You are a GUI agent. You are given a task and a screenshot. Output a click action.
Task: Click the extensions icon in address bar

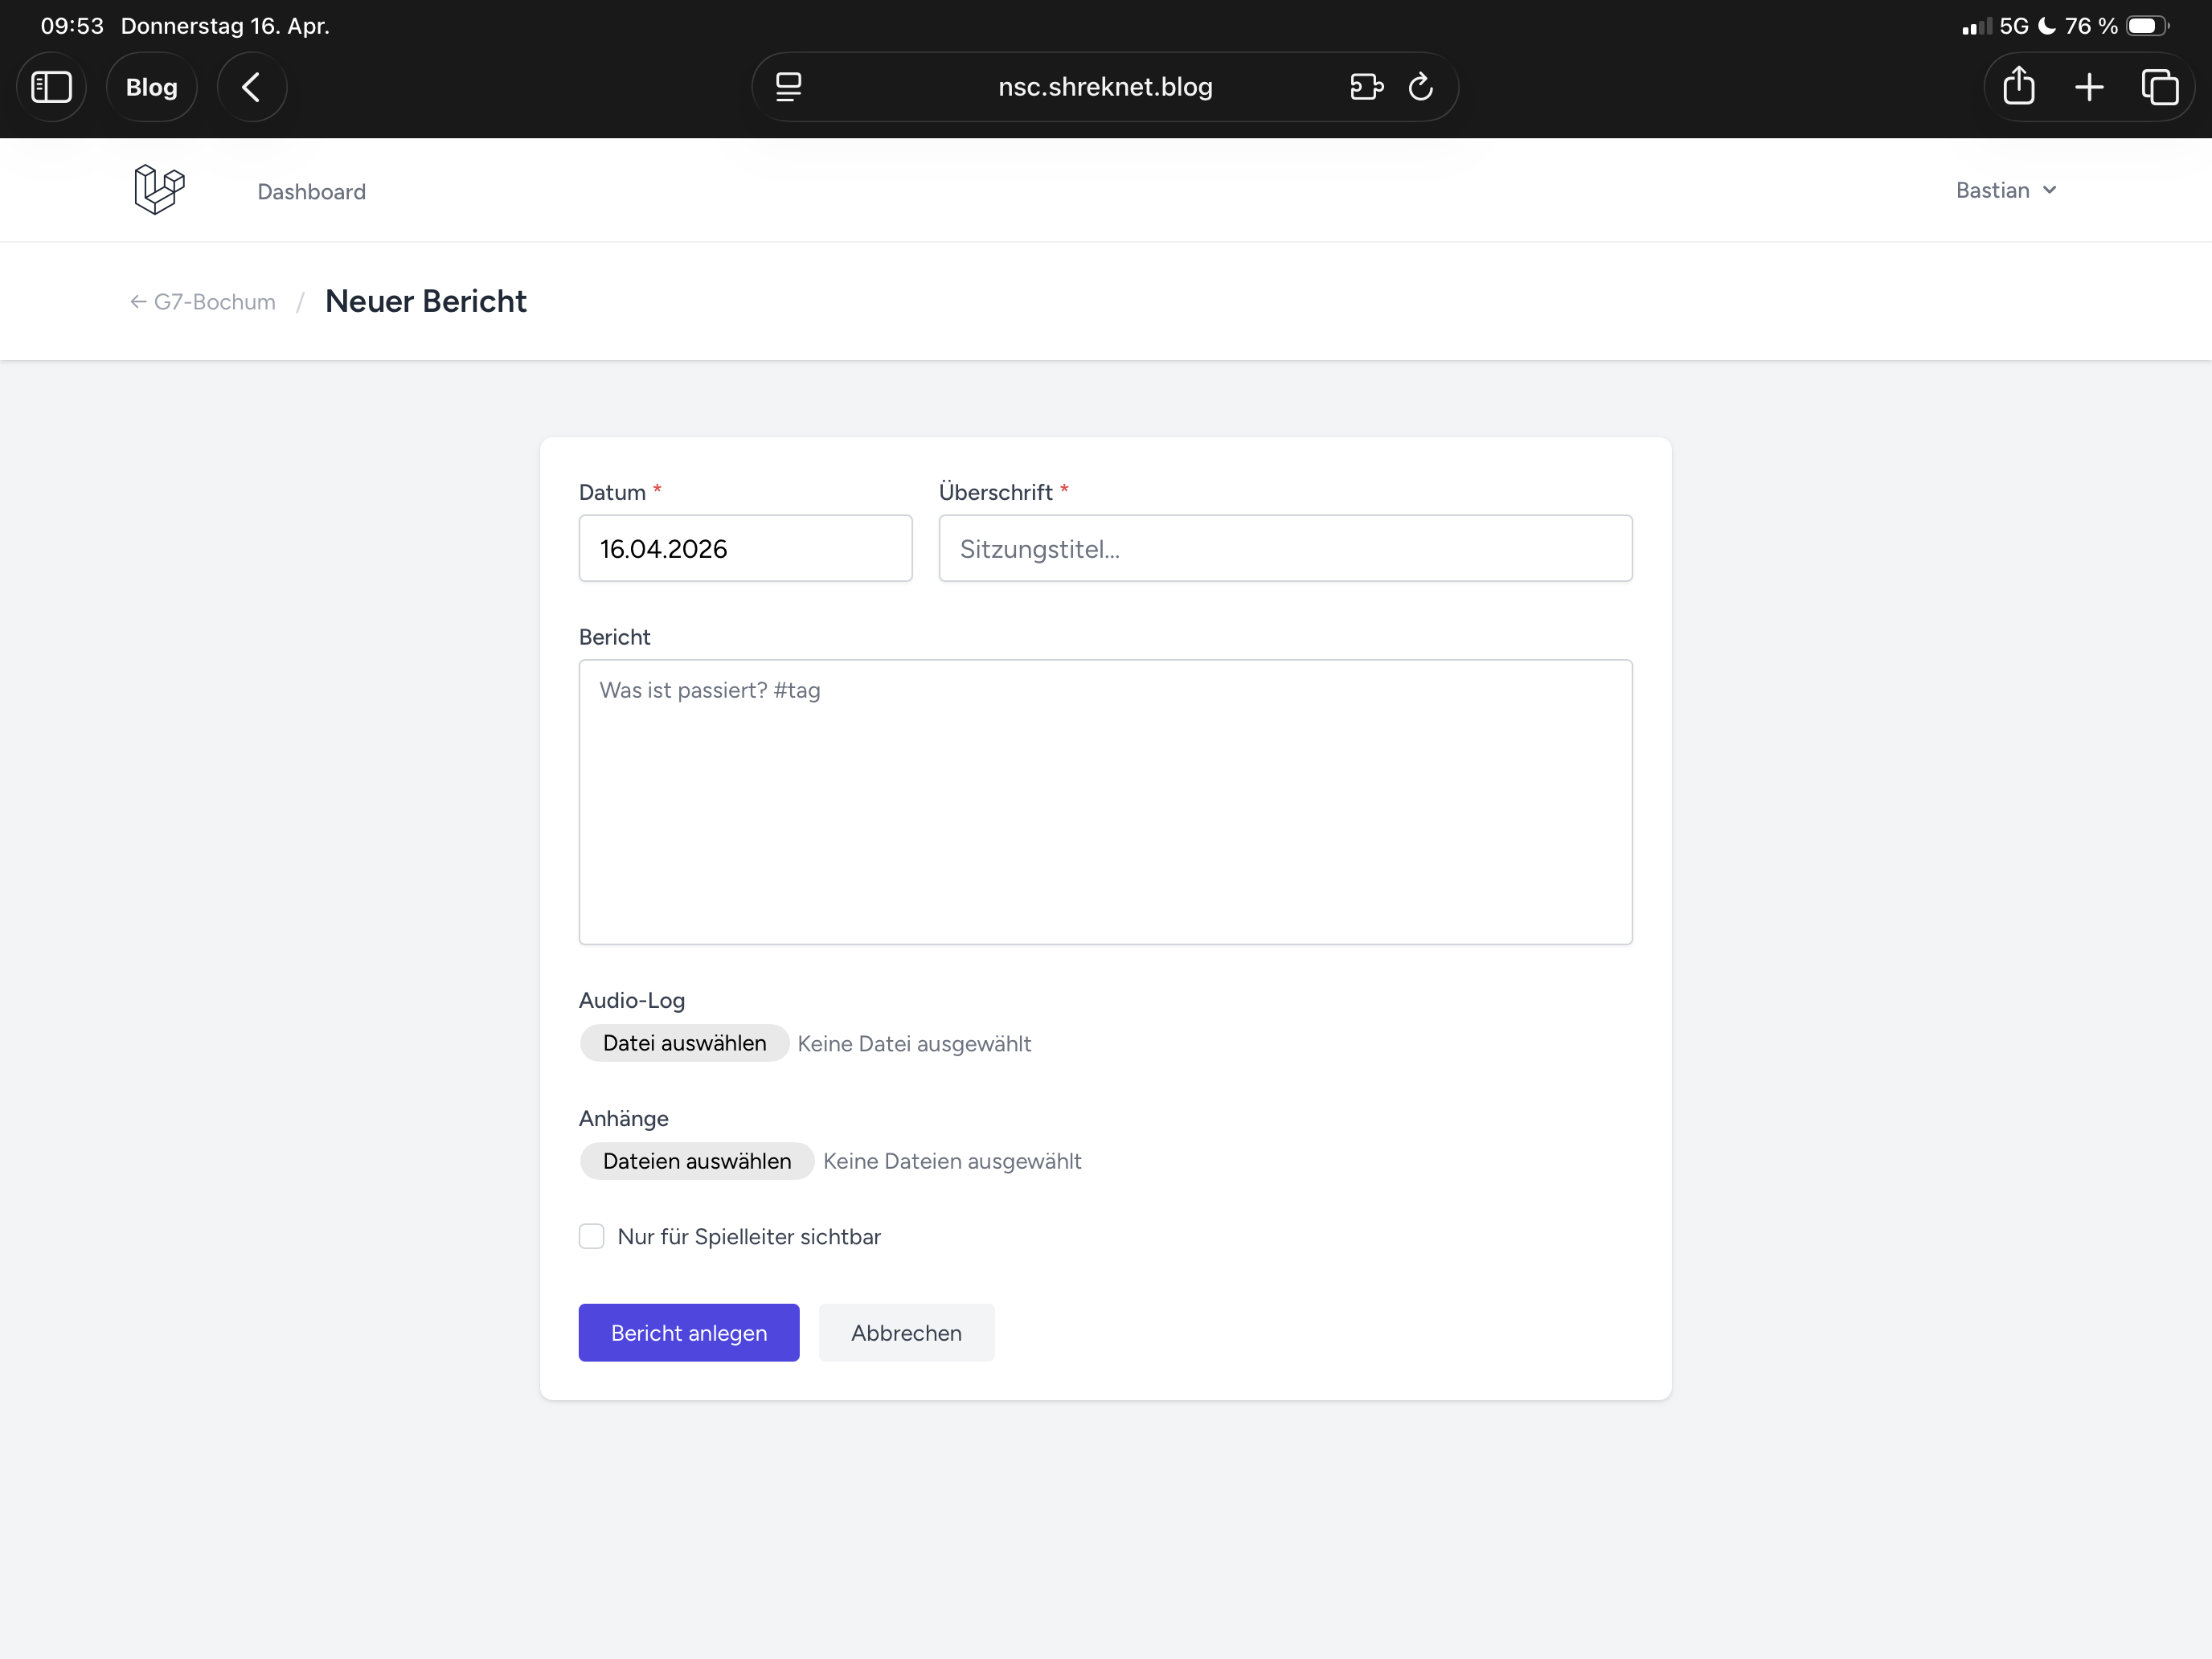[x=1366, y=87]
